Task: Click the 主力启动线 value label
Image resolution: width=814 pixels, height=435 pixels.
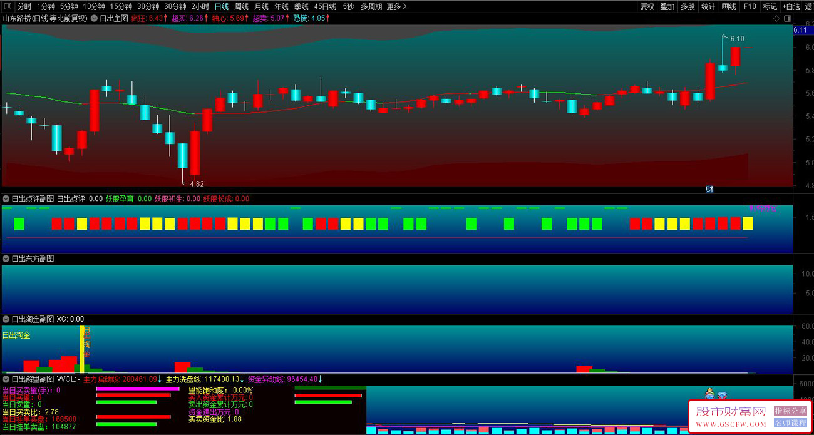Action: pos(123,379)
